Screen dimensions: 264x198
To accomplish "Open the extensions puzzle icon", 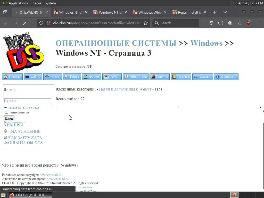I will 239,23.
